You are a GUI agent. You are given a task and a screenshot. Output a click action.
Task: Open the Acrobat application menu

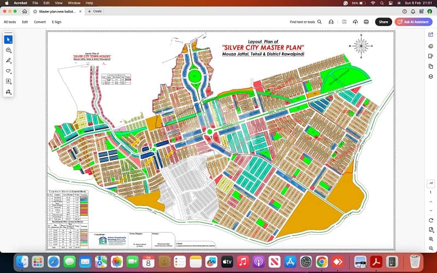tap(20, 3)
